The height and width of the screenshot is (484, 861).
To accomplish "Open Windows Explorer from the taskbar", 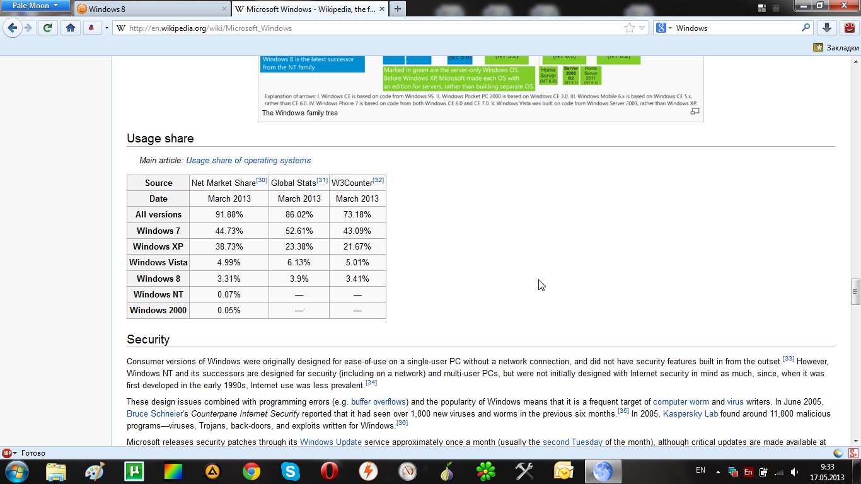I will point(55,471).
